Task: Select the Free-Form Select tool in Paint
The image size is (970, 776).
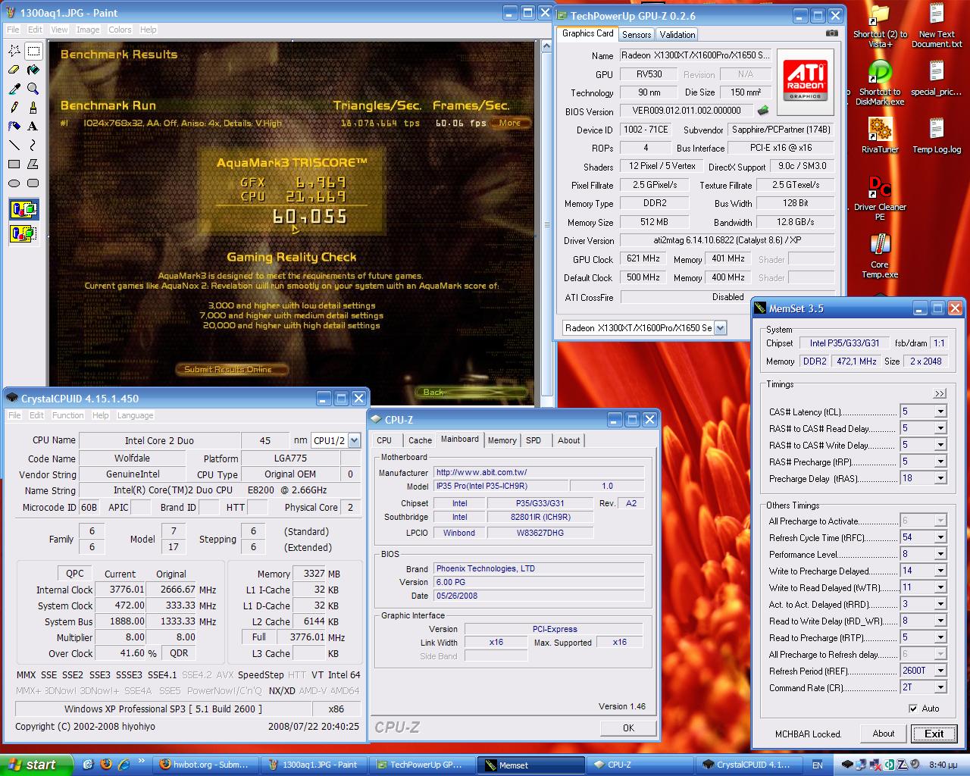Action: click(14, 51)
